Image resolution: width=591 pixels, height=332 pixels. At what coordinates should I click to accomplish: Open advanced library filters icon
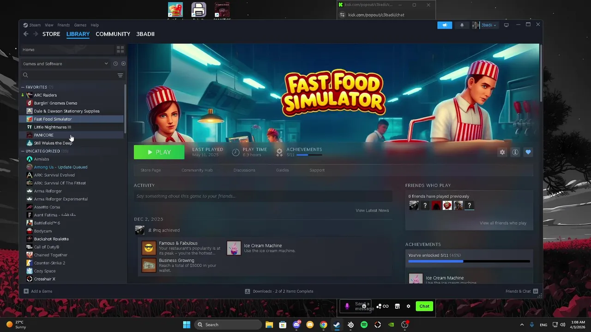[120, 75]
